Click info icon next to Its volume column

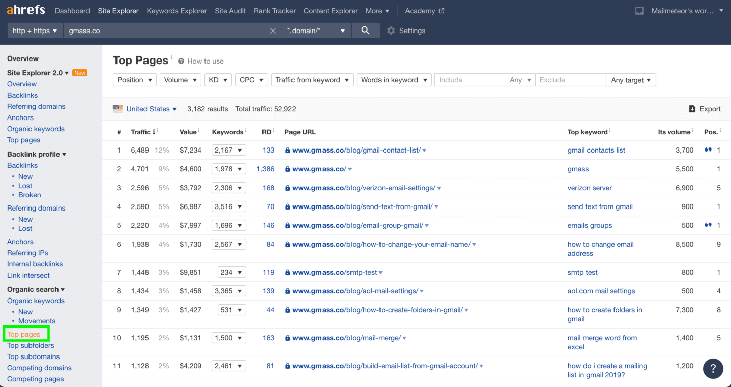(693, 130)
